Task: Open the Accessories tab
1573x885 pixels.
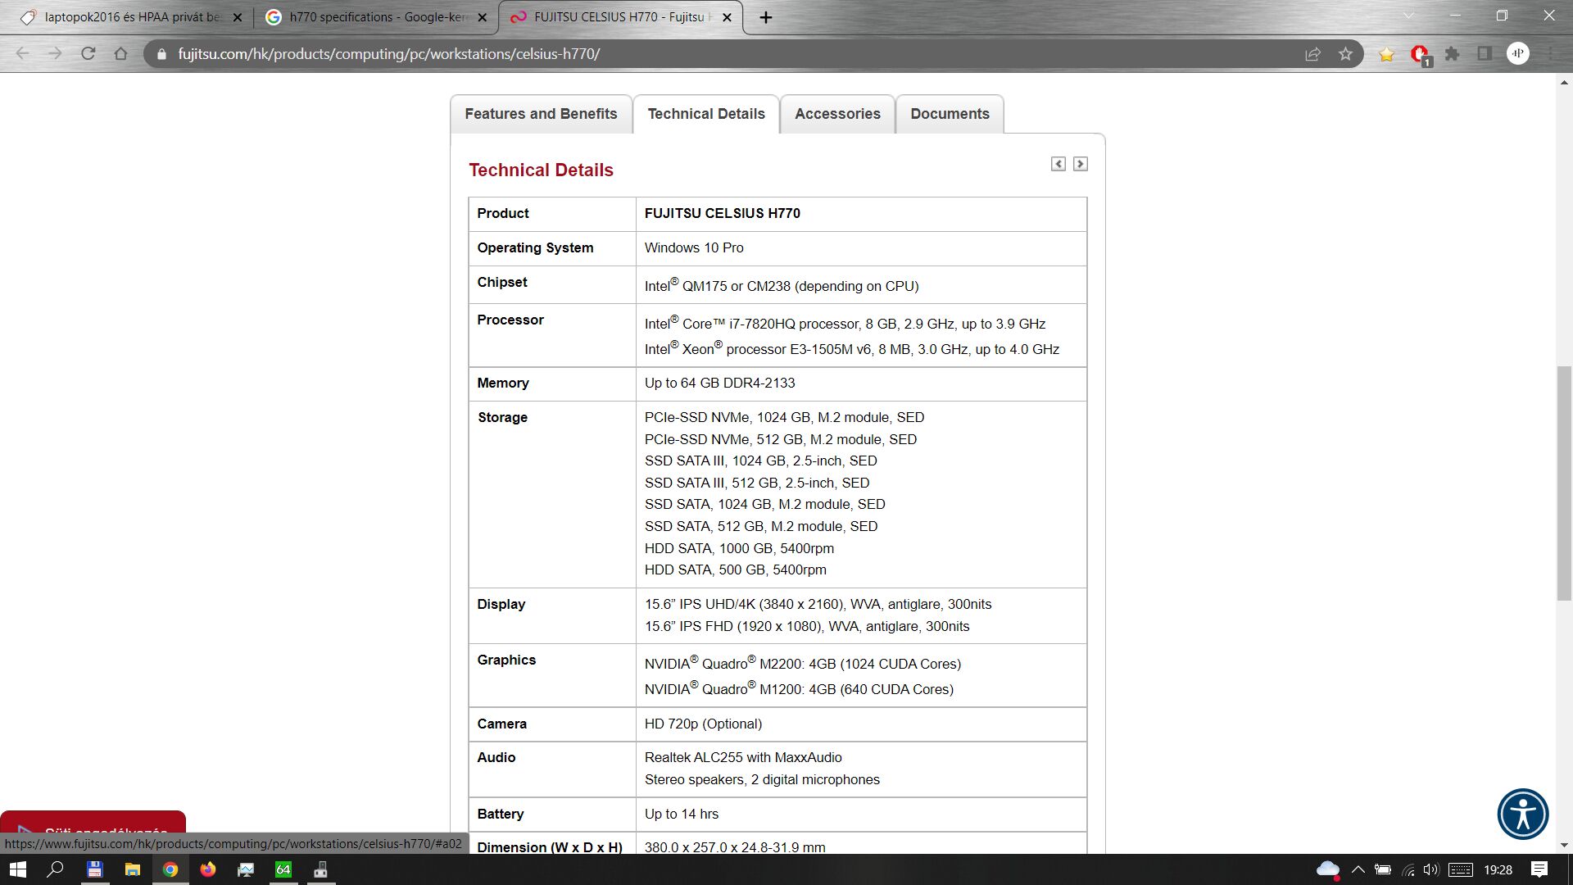Action: [837, 114]
